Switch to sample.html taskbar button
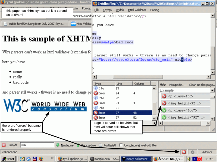 tap(104, 159)
